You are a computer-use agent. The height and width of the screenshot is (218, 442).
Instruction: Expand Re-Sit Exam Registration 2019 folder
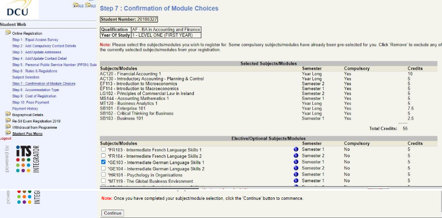point(8,121)
